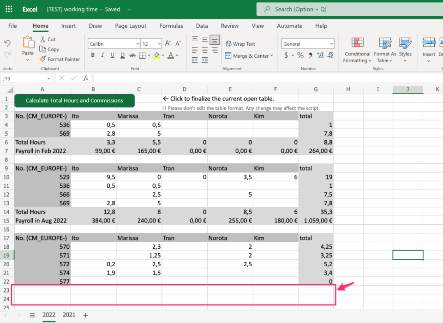Open the Formulas ribbon tab
The height and width of the screenshot is (323, 443).
click(x=171, y=26)
